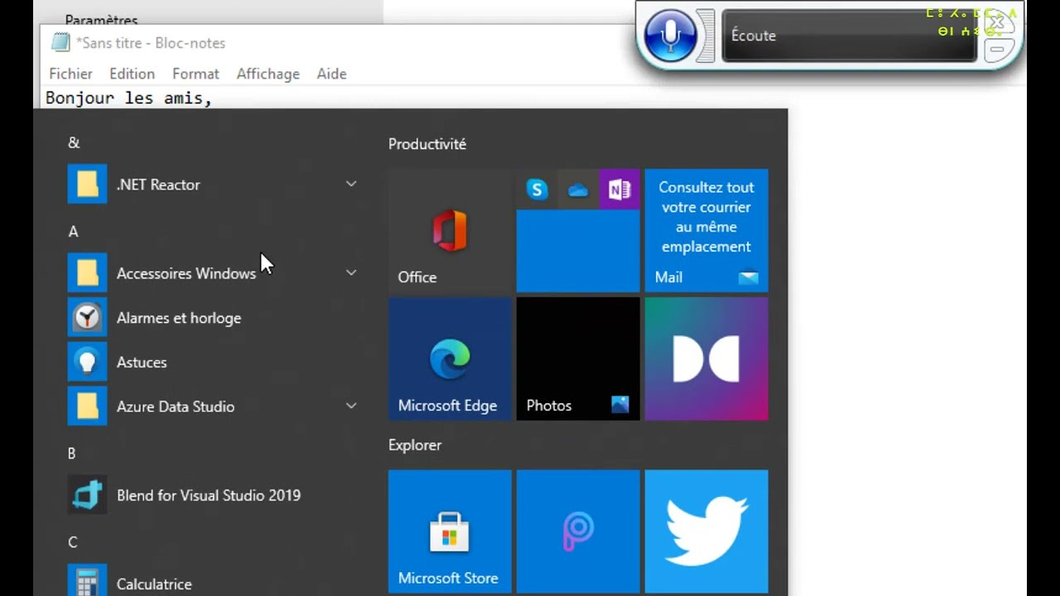1060x596 pixels.
Task: Open the Format menu in Bloc-notes
Action: click(195, 74)
